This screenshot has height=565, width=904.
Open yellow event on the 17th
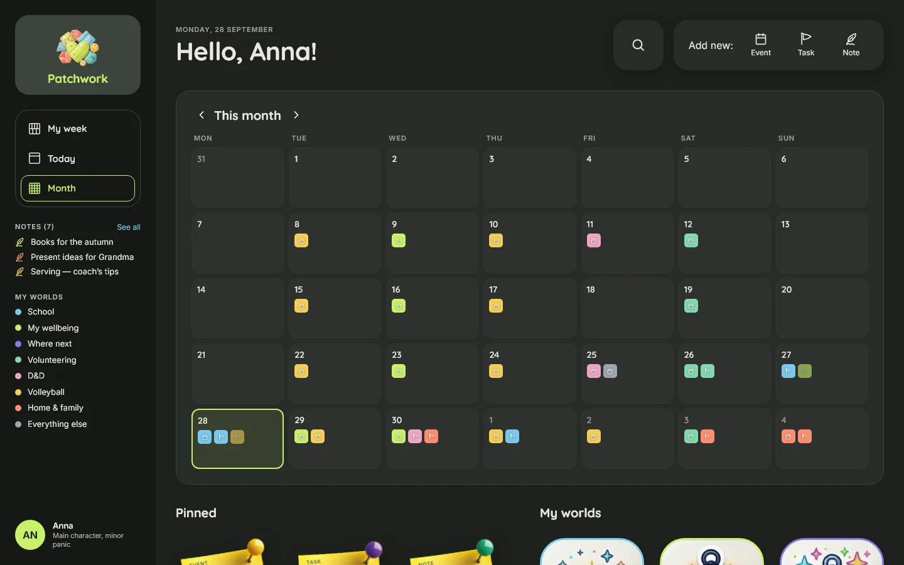(496, 306)
